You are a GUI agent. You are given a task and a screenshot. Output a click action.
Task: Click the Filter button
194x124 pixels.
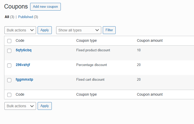click(x=109, y=30)
